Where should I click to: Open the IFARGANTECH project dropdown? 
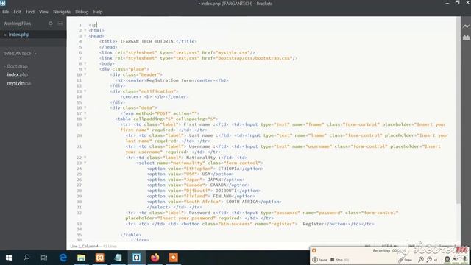coord(20,54)
